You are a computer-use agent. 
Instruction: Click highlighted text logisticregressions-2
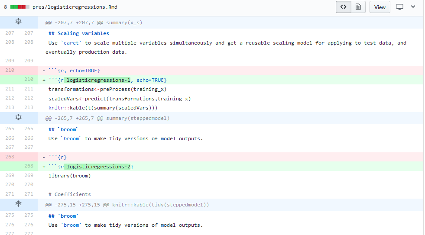(x=98, y=167)
